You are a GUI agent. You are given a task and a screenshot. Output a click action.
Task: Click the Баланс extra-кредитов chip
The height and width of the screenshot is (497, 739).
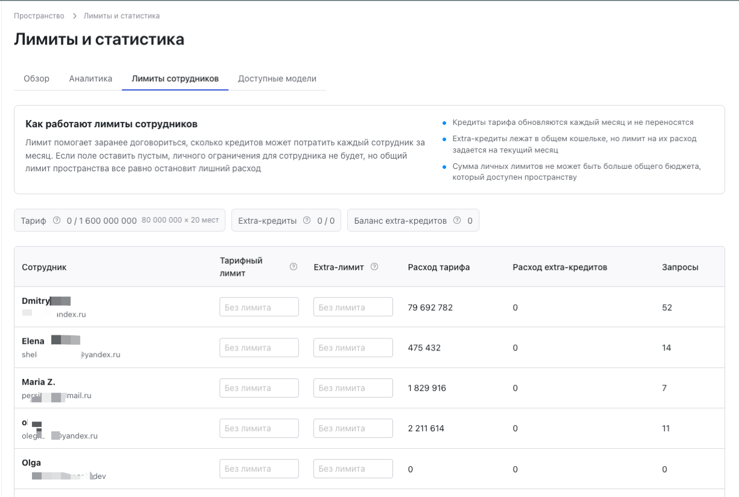coord(414,220)
